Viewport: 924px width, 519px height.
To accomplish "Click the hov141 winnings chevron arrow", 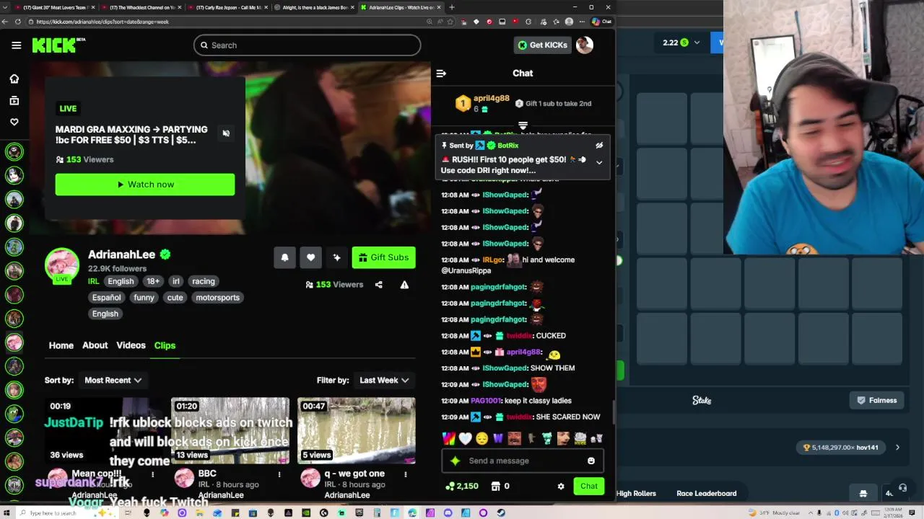I will click(x=897, y=448).
